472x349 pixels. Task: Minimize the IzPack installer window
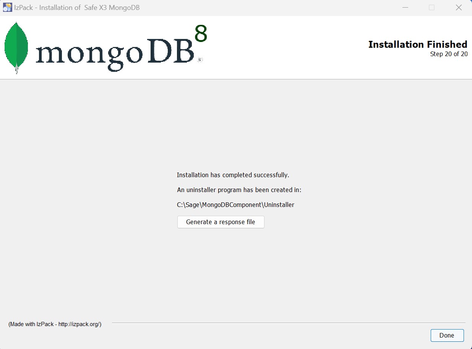point(405,8)
